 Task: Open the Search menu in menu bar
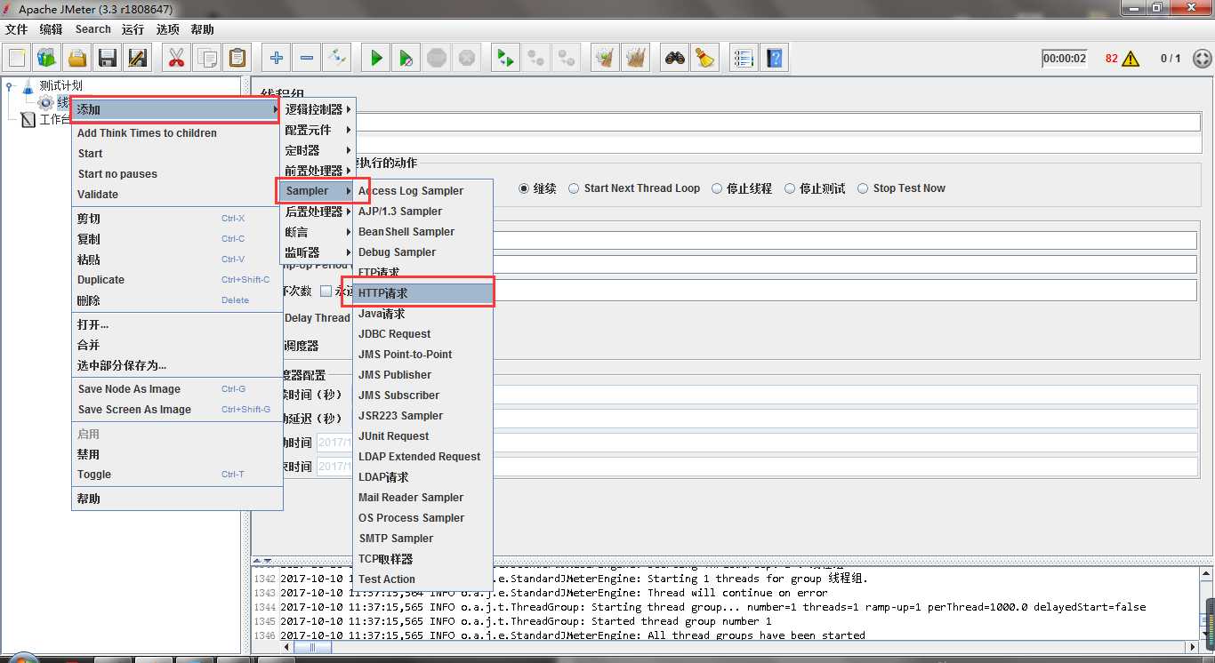pos(93,29)
